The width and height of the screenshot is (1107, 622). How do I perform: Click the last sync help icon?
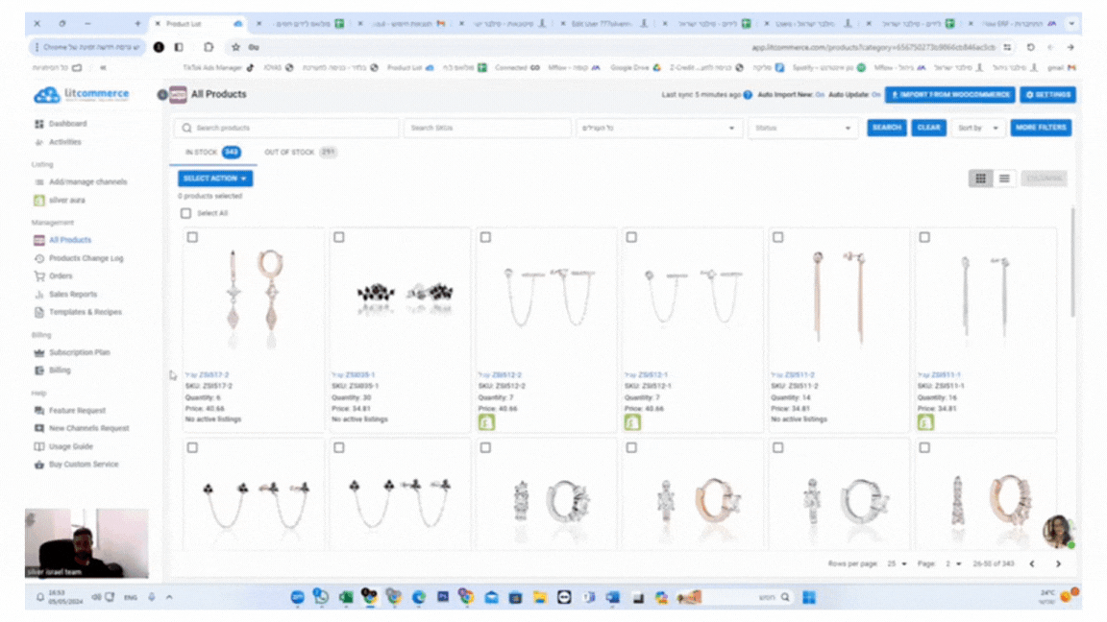click(748, 95)
